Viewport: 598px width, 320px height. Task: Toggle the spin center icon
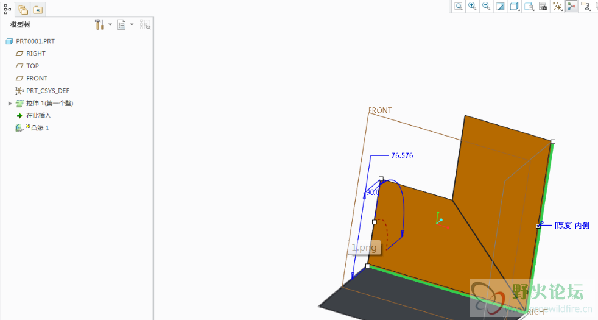571,6
